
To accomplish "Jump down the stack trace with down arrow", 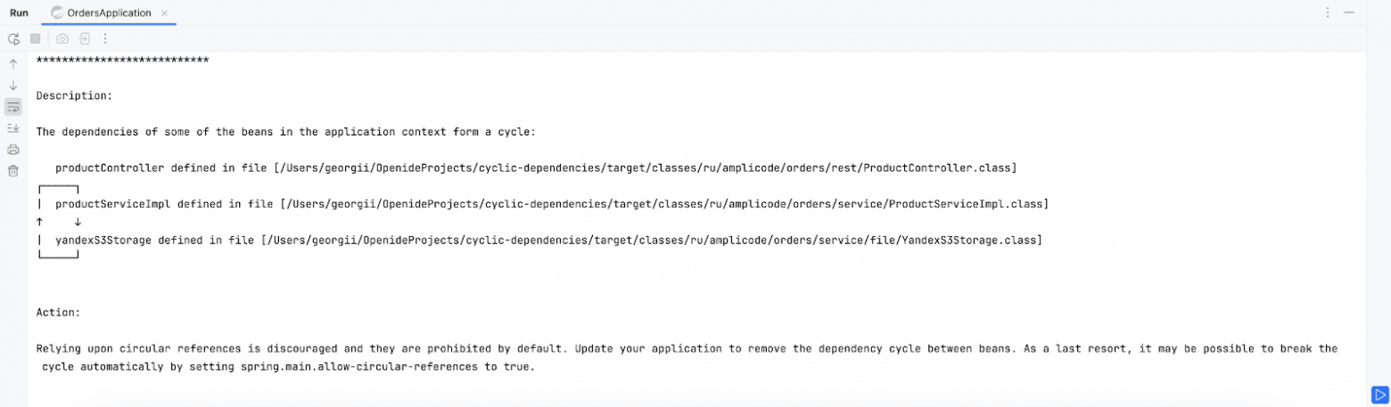I will click(x=13, y=85).
